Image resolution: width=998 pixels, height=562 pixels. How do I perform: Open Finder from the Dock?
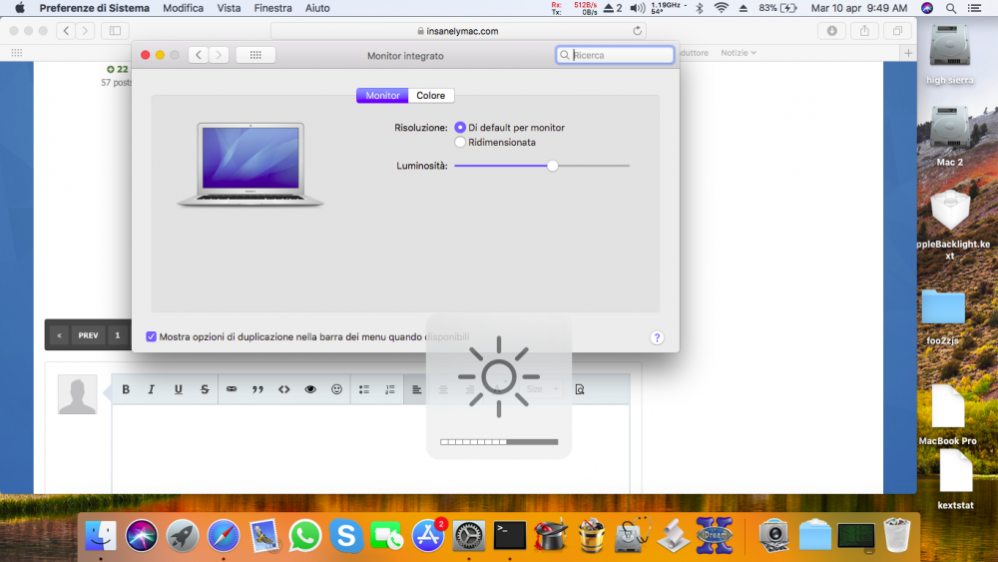pos(101,535)
